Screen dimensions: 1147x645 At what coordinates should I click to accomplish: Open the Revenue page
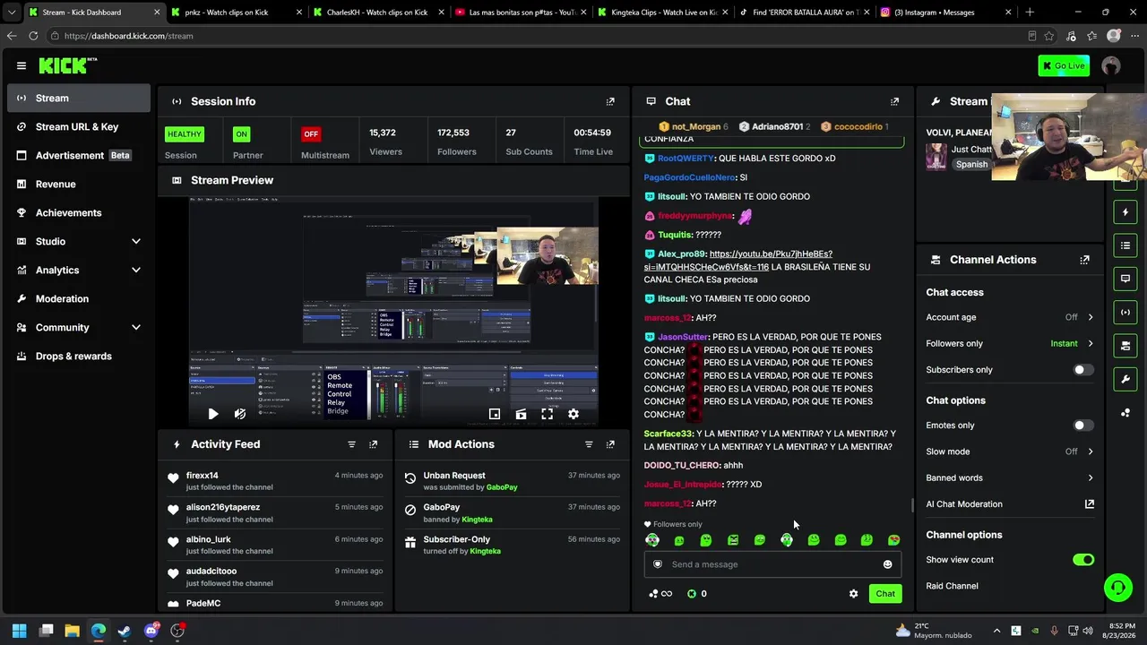(x=79, y=184)
